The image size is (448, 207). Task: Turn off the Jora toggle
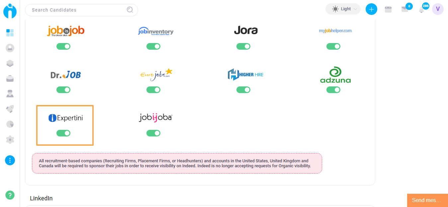pyautogui.click(x=243, y=46)
